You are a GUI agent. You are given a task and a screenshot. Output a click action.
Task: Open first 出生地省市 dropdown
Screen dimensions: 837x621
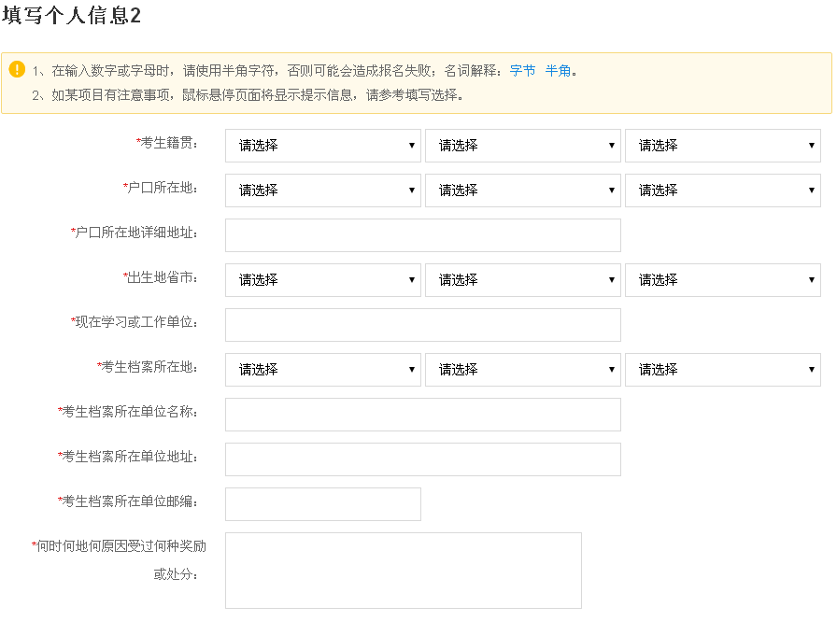point(322,280)
